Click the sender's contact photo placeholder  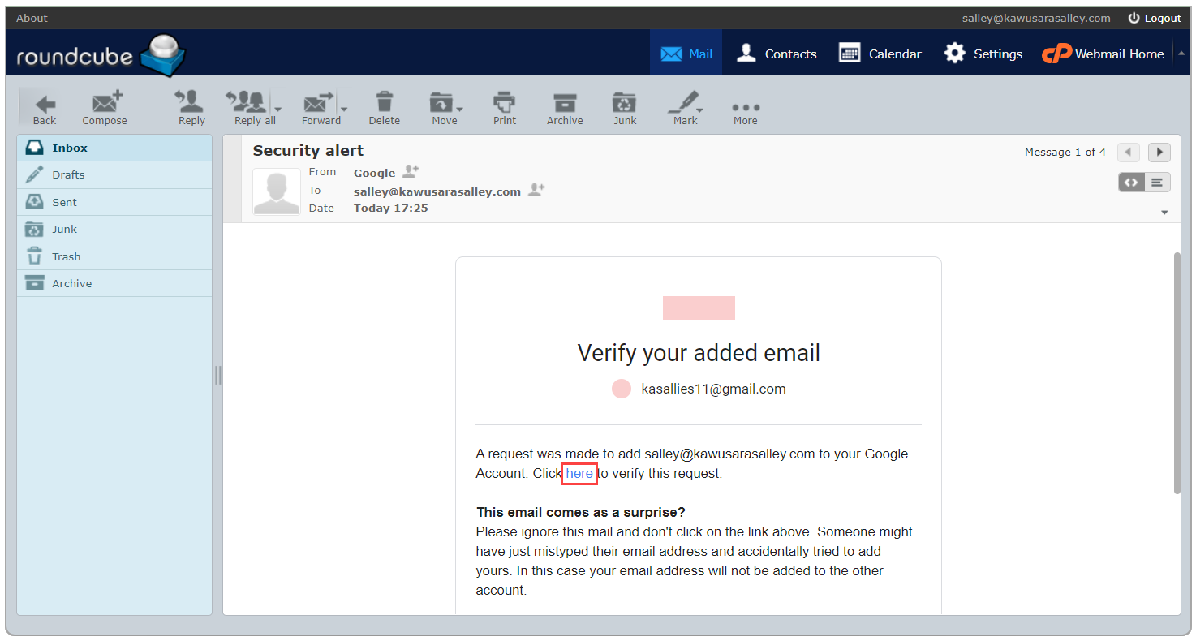pyautogui.click(x=277, y=191)
